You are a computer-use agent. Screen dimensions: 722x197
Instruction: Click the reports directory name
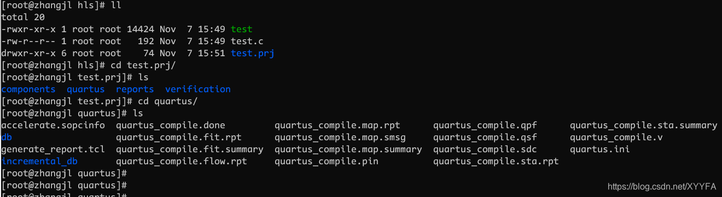click(x=135, y=89)
